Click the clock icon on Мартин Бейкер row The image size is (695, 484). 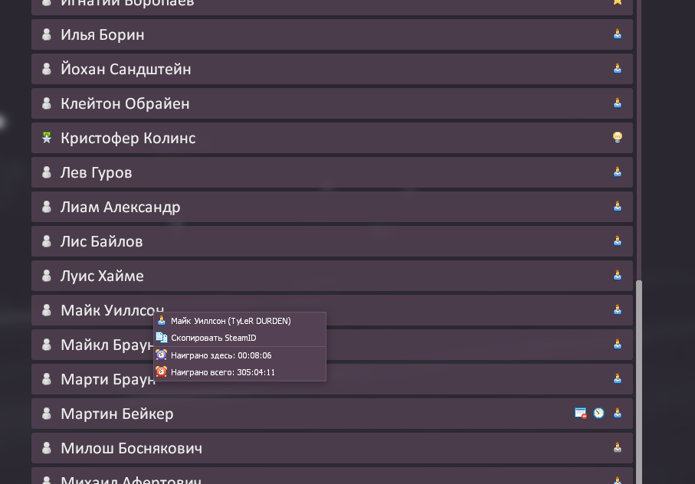598,413
